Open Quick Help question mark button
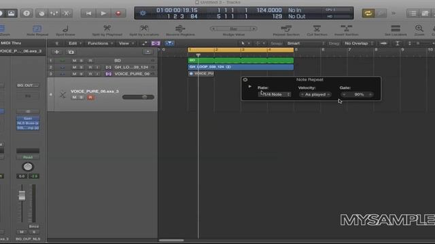Image resolution: width=435 pixels, height=244 pixels. 27,14
